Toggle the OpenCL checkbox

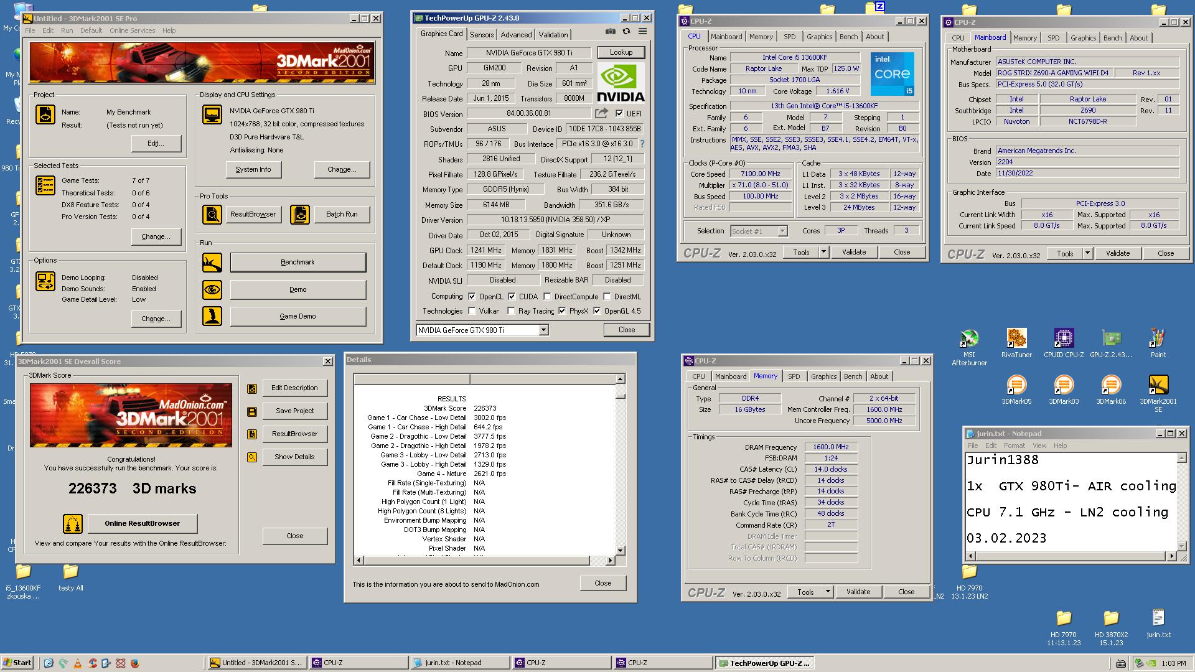tap(472, 297)
